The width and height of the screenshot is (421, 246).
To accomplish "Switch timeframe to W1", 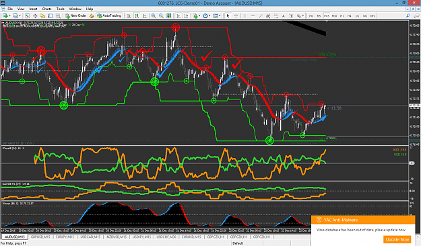I will point(365,16).
